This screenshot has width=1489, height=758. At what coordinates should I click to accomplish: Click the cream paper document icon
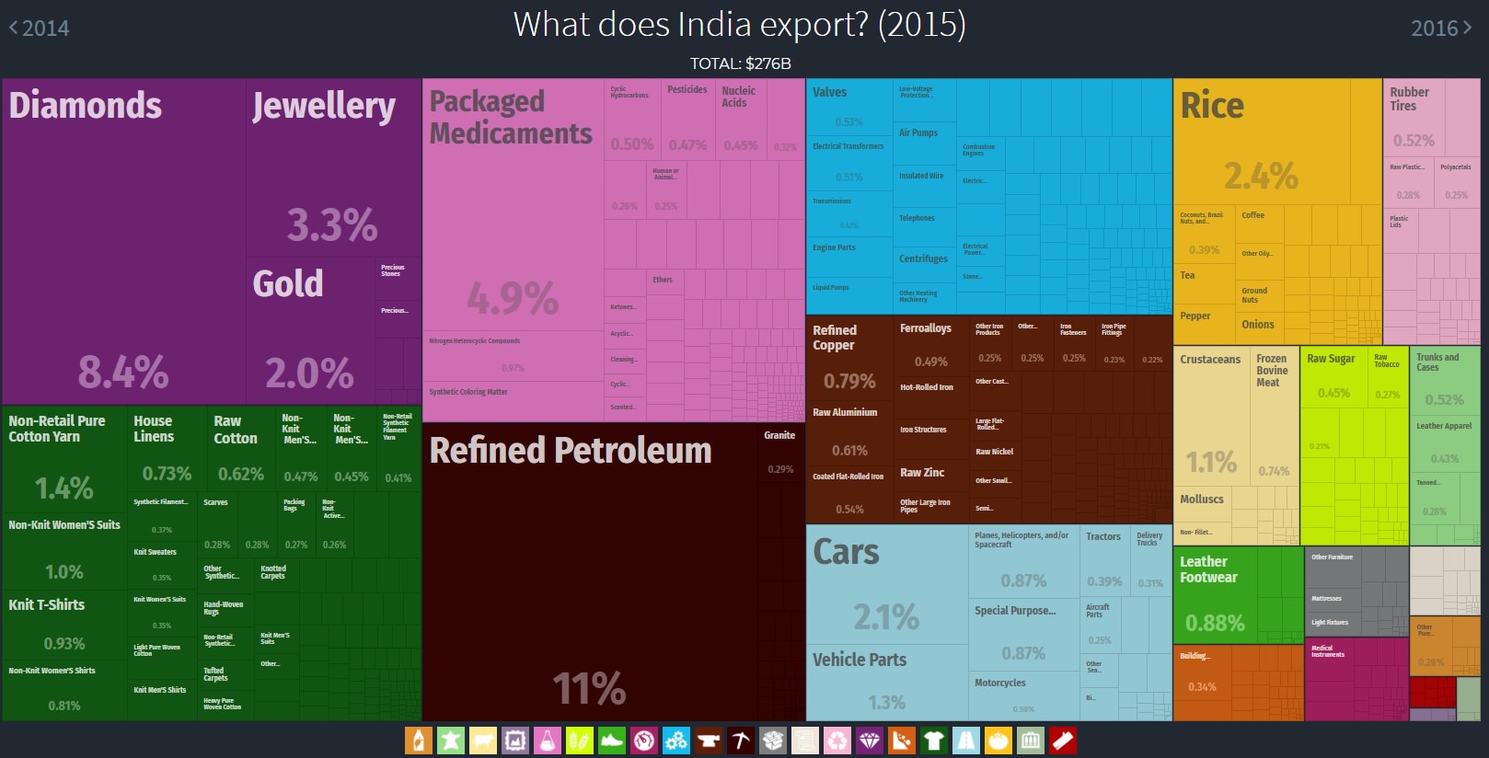pyautogui.click(x=805, y=741)
